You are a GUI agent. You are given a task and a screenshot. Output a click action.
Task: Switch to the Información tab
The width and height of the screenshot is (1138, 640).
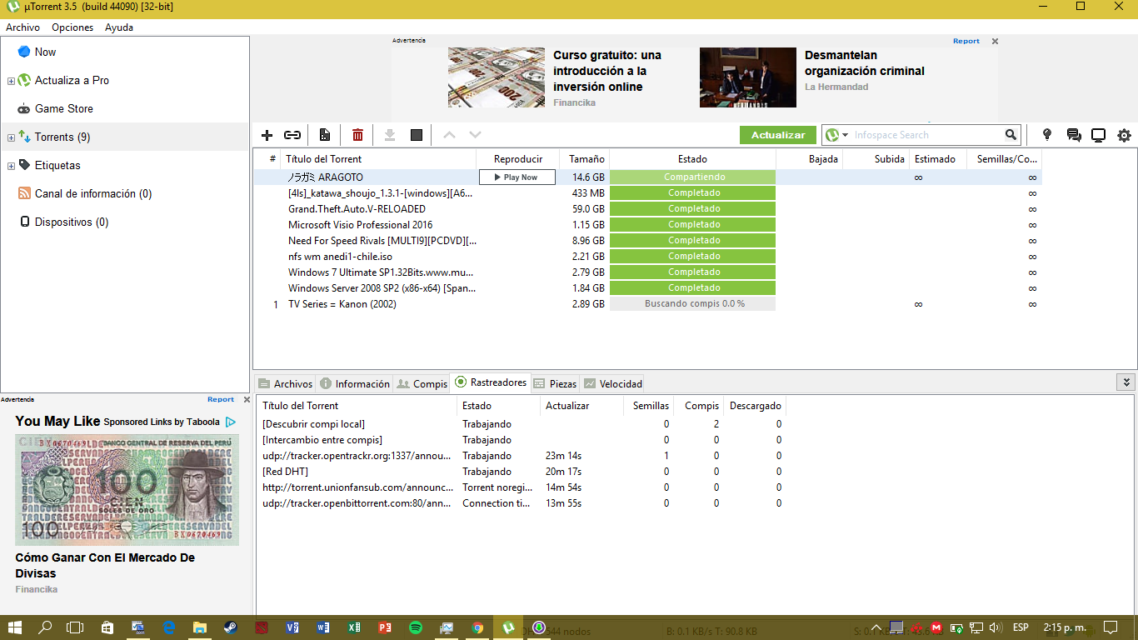point(355,383)
